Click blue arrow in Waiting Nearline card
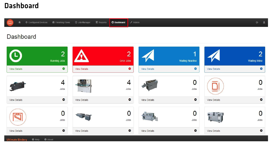272x149 pixels. click(x=195, y=69)
